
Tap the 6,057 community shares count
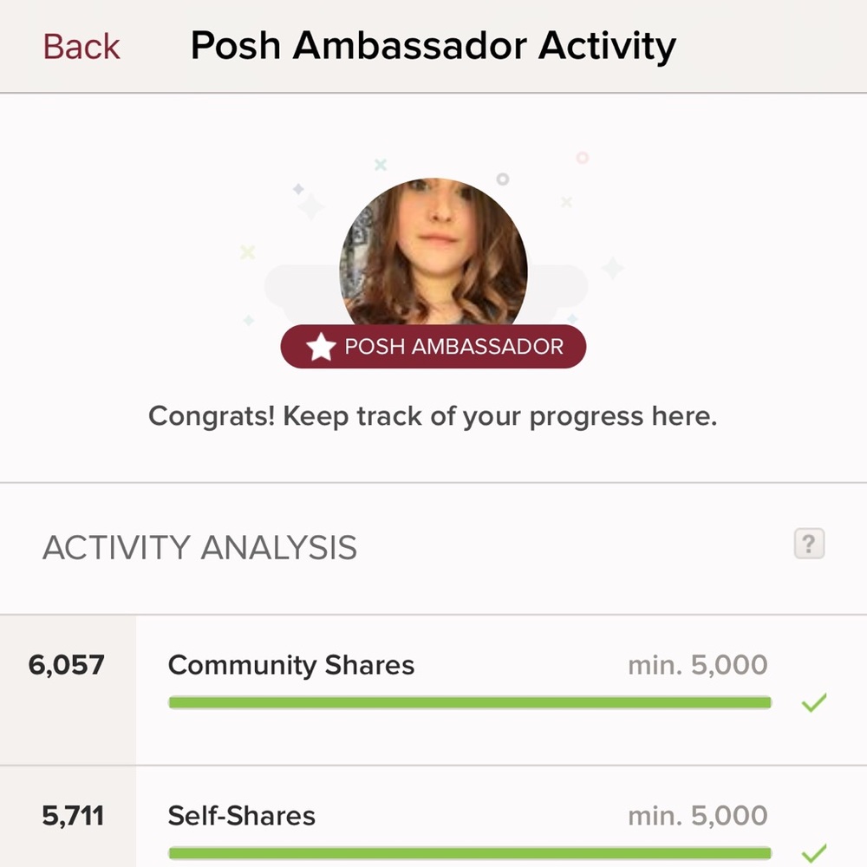[67, 665]
